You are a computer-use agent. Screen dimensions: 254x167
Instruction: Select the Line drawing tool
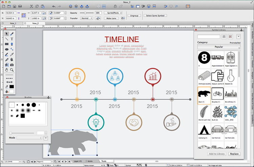tap(7, 39)
